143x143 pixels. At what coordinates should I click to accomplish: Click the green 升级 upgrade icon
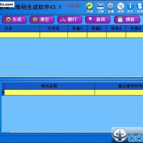90,8
